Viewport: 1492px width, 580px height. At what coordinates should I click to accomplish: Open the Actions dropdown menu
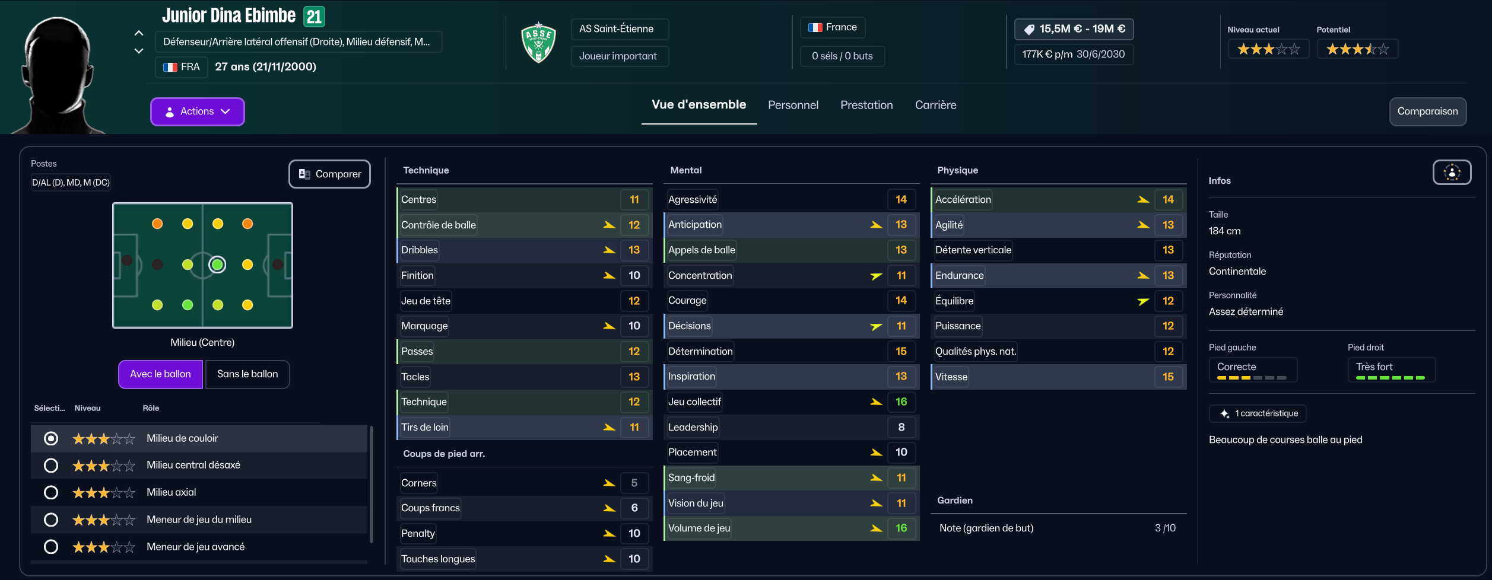[197, 111]
